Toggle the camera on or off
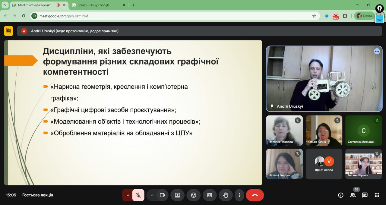 tap(162, 195)
